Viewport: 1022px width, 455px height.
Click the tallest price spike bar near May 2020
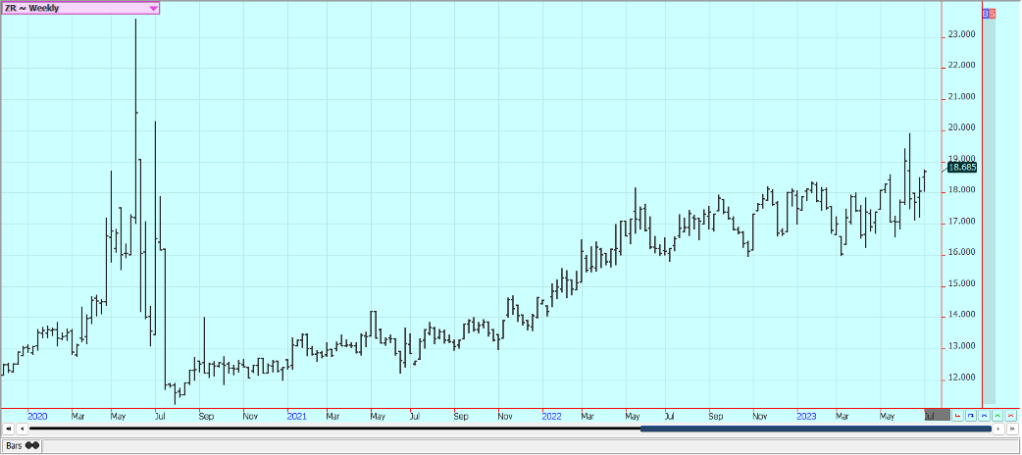135,121
